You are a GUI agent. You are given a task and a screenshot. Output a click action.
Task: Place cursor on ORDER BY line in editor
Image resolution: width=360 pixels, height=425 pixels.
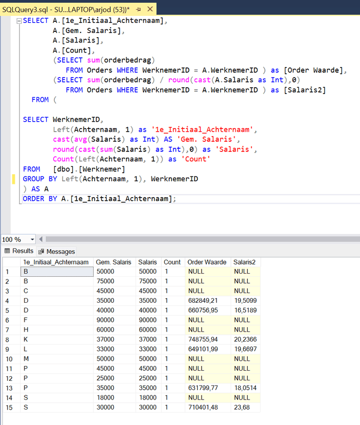tap(99, 199)
